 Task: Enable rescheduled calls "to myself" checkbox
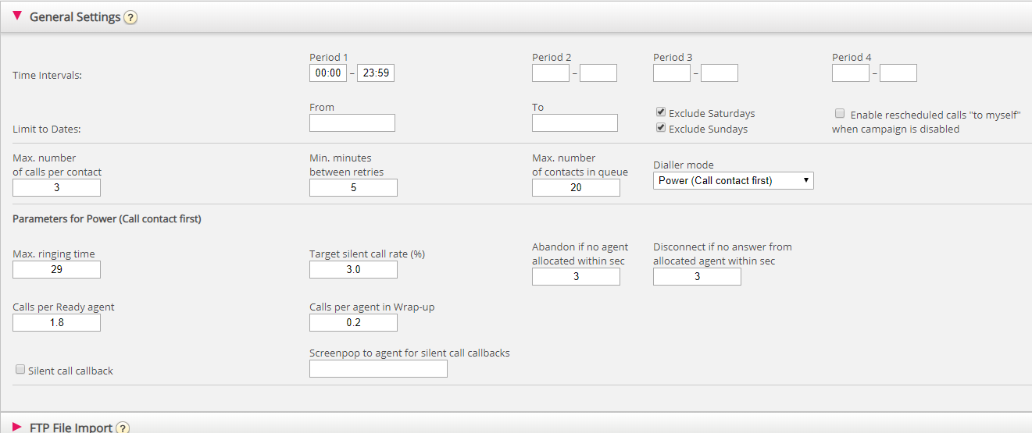tap(840, 113)
